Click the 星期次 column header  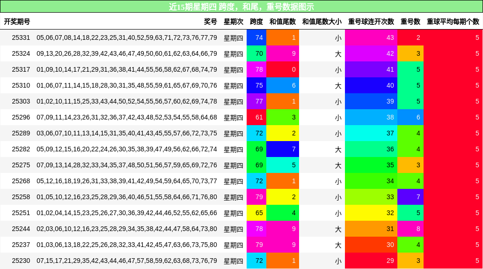coord(234,22)
